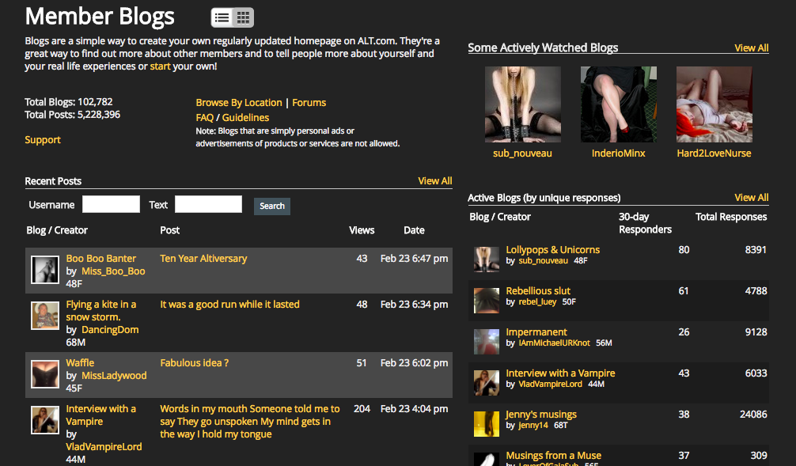
Task: Open Browse By Location
Action: 239,103
